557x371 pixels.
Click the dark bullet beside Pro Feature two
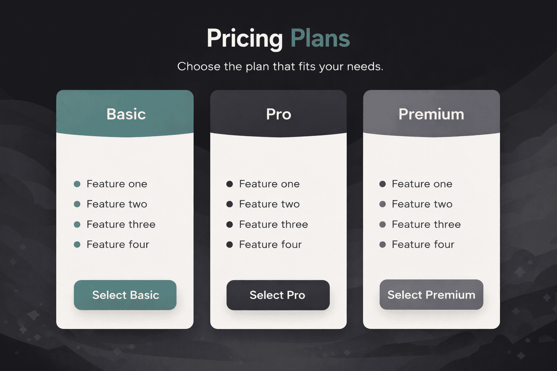click(x=230, y=204)
